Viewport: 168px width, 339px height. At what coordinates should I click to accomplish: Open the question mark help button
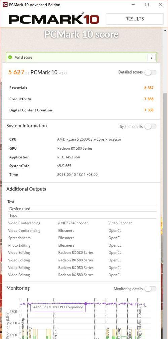coord(151,57)
